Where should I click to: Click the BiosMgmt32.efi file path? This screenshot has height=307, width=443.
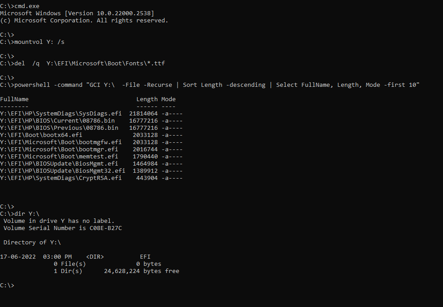[62, 171]
